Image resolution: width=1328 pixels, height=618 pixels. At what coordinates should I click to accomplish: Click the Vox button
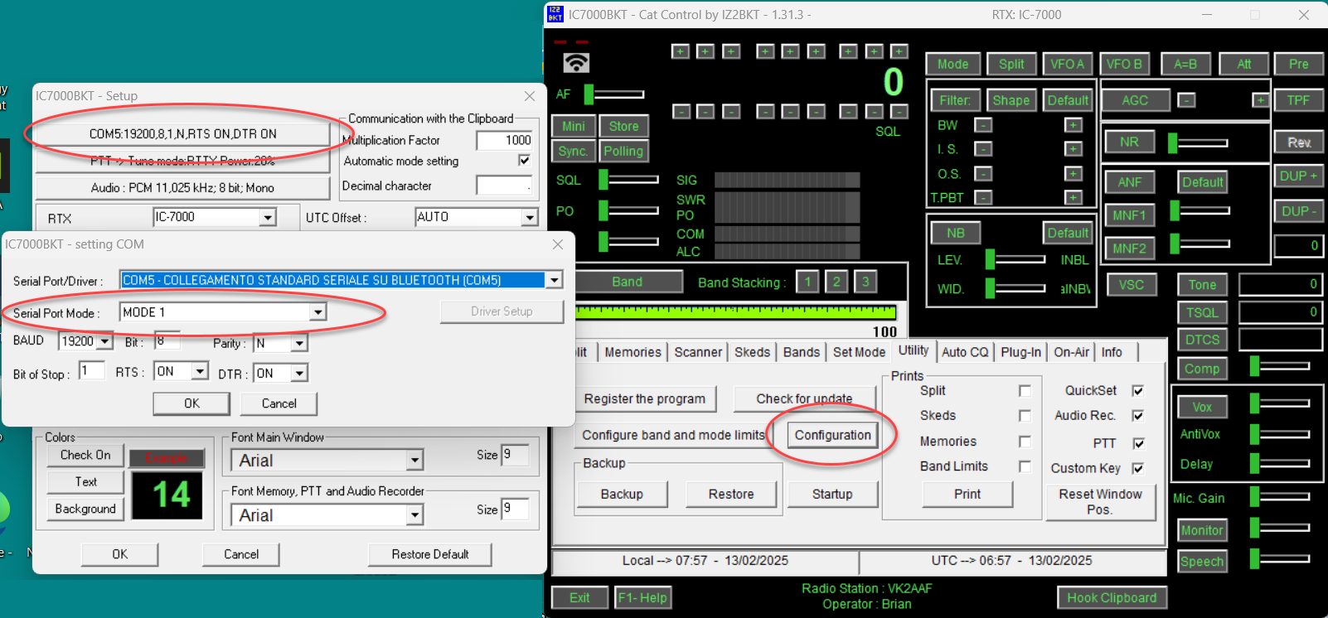click(x=1202, y=407)
